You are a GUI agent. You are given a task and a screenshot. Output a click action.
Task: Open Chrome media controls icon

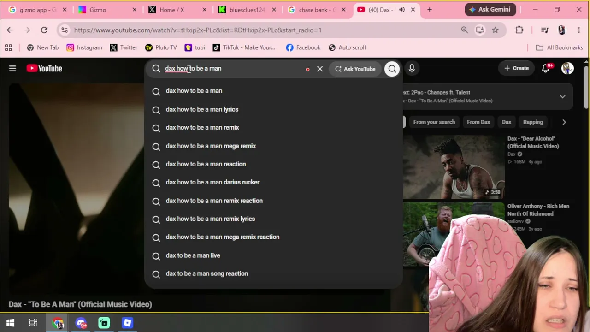(544, 30)
